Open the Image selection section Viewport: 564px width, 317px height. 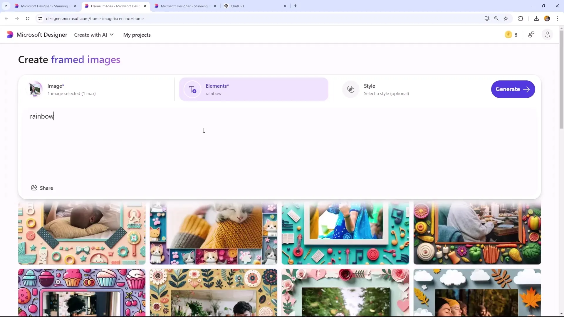click(98, 89)
